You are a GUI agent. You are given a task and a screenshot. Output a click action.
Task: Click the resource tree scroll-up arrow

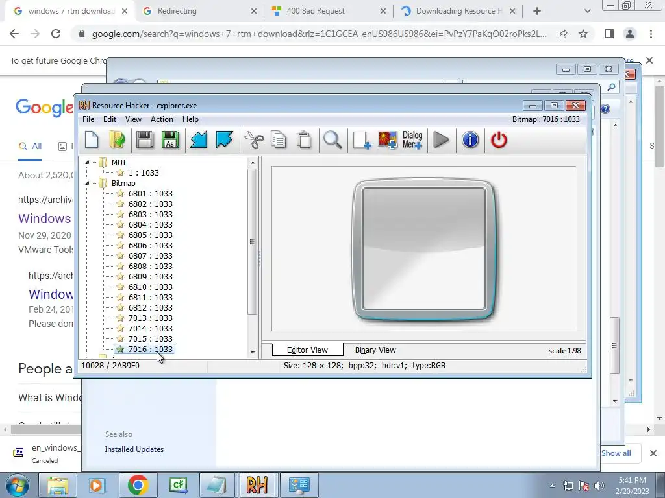click(x=253, y=163)
